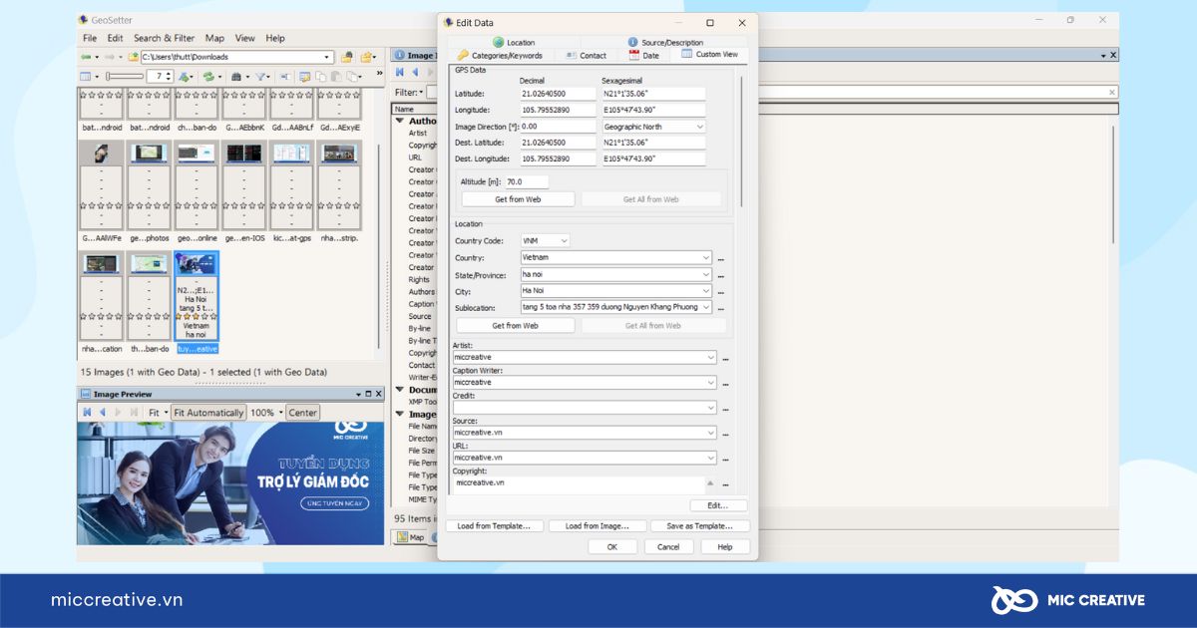Toggle Fit Automatically in Image Preview
This screenshot has width=1197, height=628.
208,413
